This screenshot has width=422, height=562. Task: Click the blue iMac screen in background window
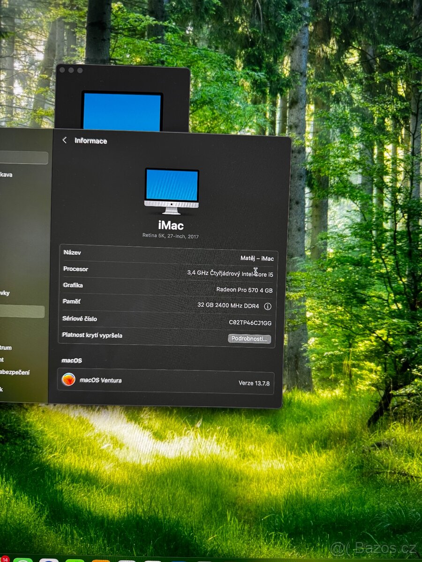(x=122, y=112)
